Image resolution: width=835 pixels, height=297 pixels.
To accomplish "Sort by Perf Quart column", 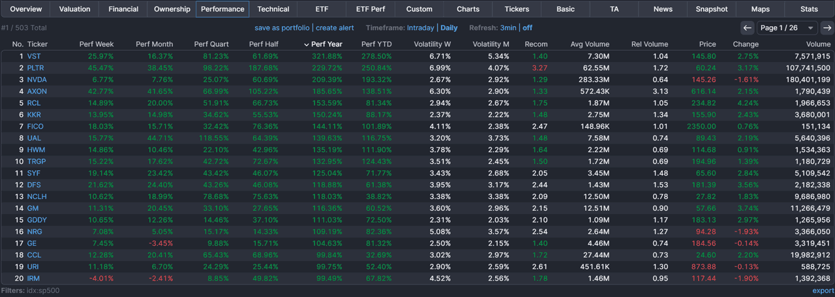I will click(x=211, y=44).
